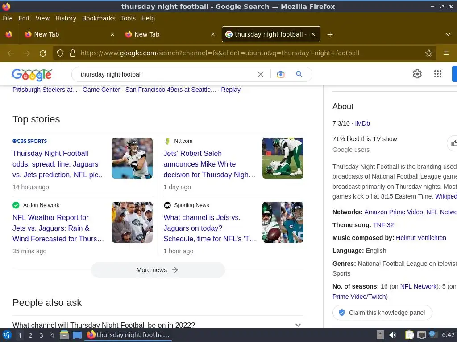
Task: Open Jets' Robert Saleh announces Mike White story
Action: tap(209, 164)
